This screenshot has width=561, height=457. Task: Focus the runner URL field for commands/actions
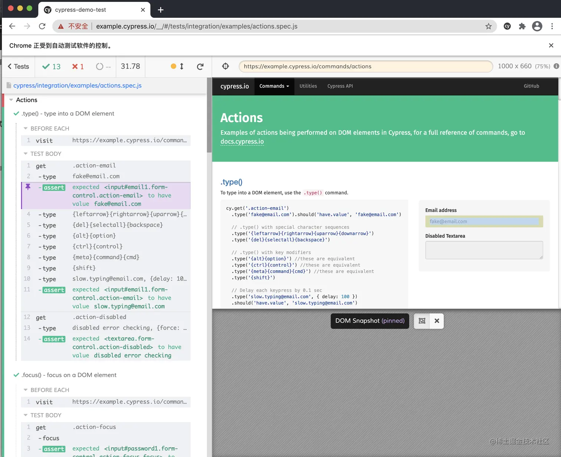(366, 67)
